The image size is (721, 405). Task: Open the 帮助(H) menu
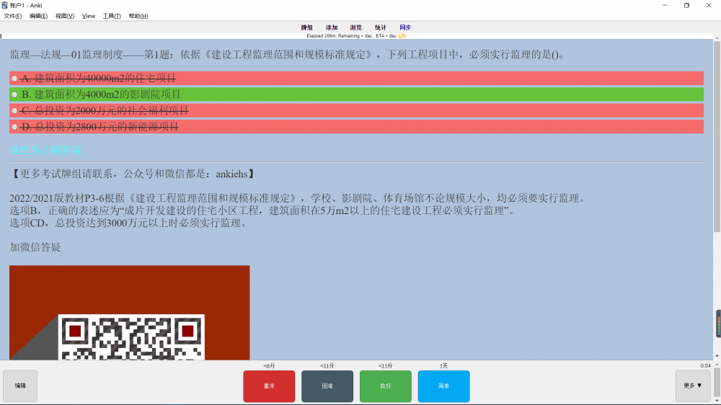click(138, 16)
